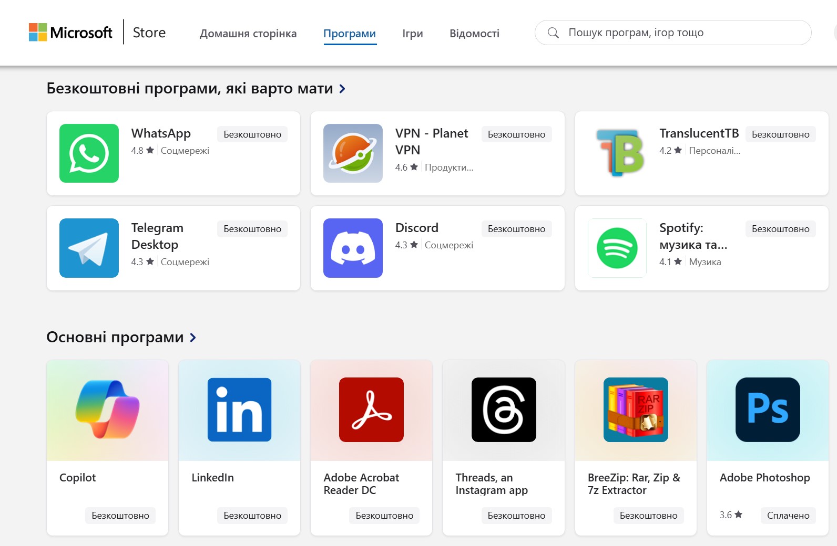Click the search field for apps
The image size is (837, 546).
point(672,32)
